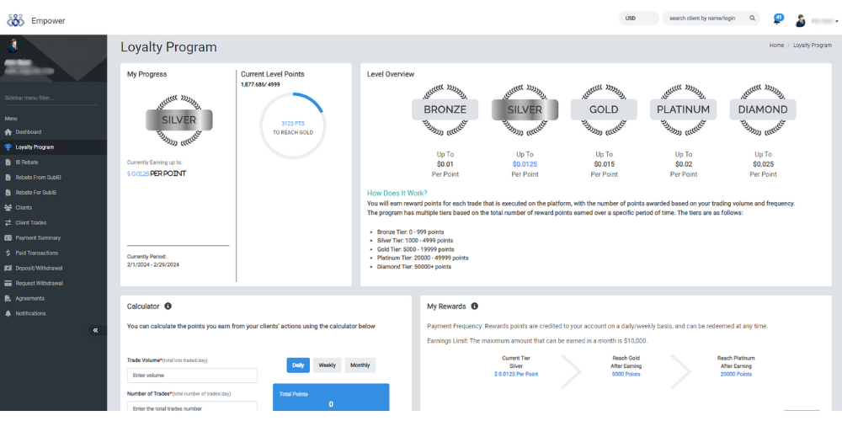Click the Paid Transactions dollar icon
842x421 pixels.
point(8,253)
